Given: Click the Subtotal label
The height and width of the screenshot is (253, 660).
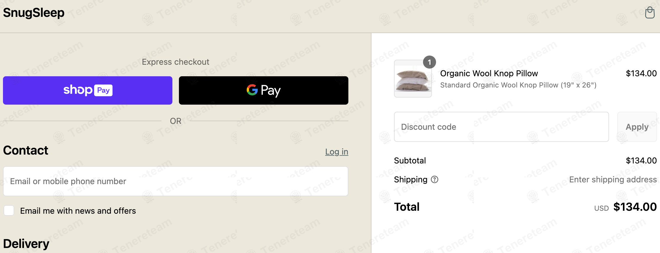Looking at the screenshot, I should [410, 160].
